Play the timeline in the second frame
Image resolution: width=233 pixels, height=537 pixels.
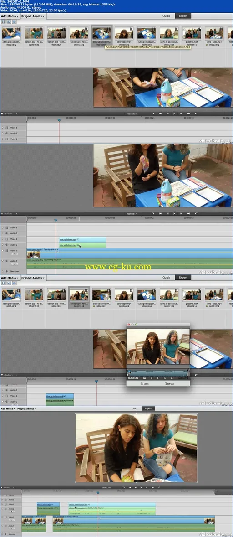point(174,213)
